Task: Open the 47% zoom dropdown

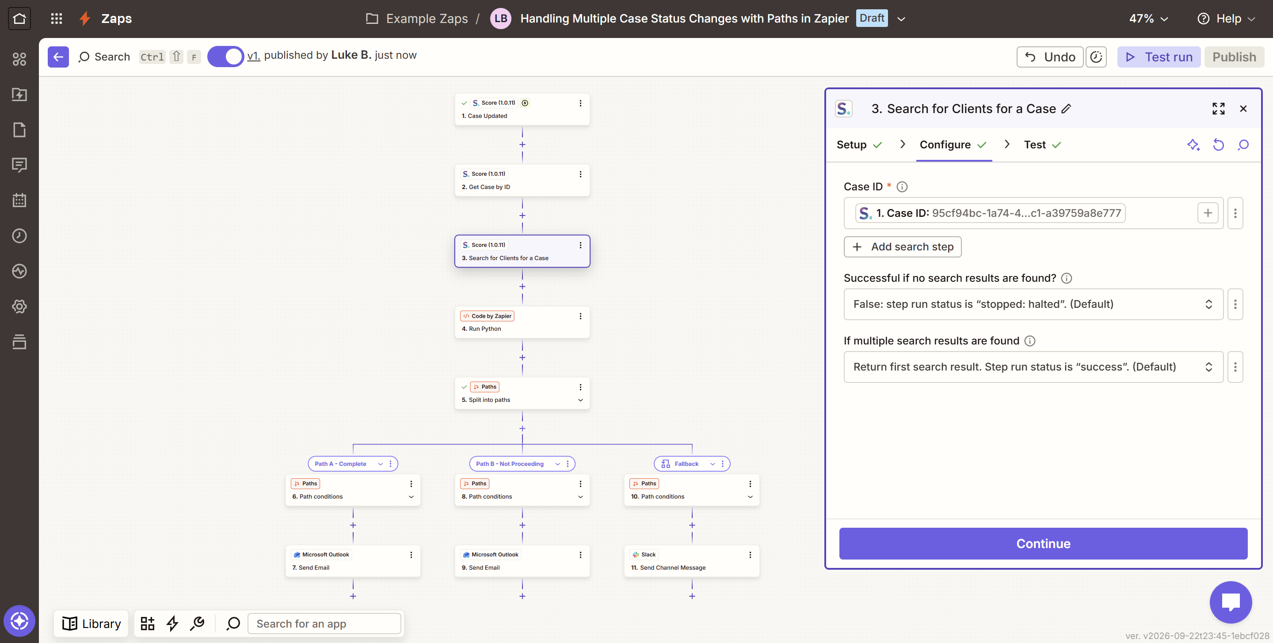Action: (1148, 19)
